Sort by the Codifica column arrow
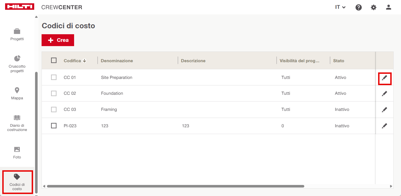The width and height of the screenshot is (401, 196). point(85,61)
